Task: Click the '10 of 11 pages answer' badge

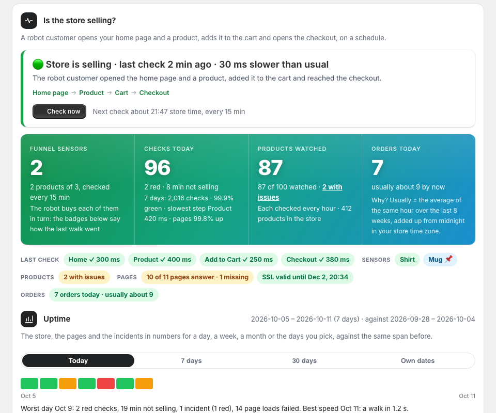Action: coord(197,277)
